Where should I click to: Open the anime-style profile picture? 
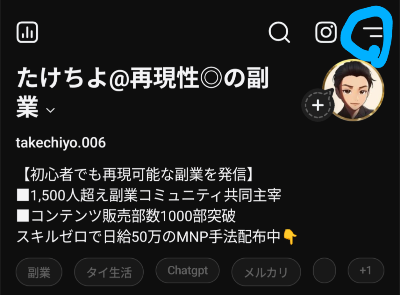pyautogui.click(x=353, y=90)
